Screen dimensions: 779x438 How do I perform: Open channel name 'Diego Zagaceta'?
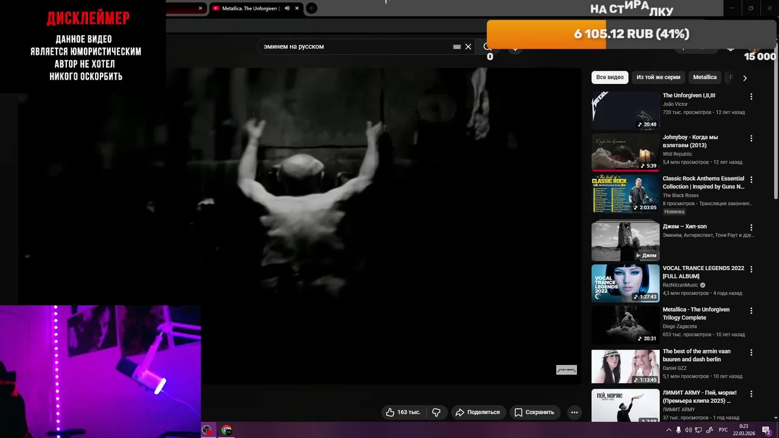pos(680,326)
